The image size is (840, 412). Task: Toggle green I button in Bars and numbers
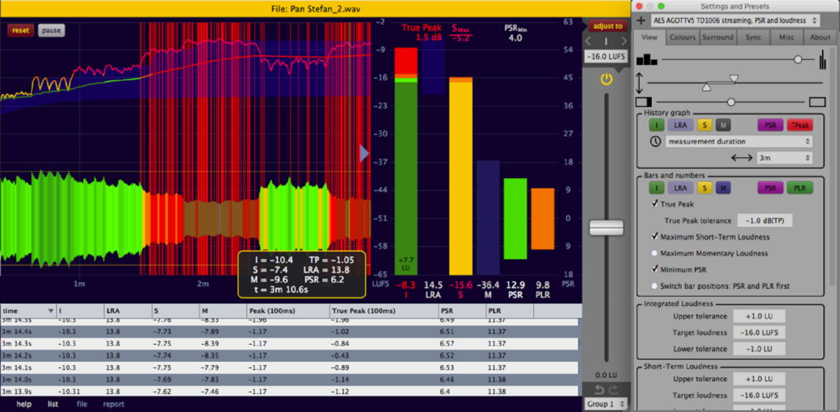click(657, 187)
